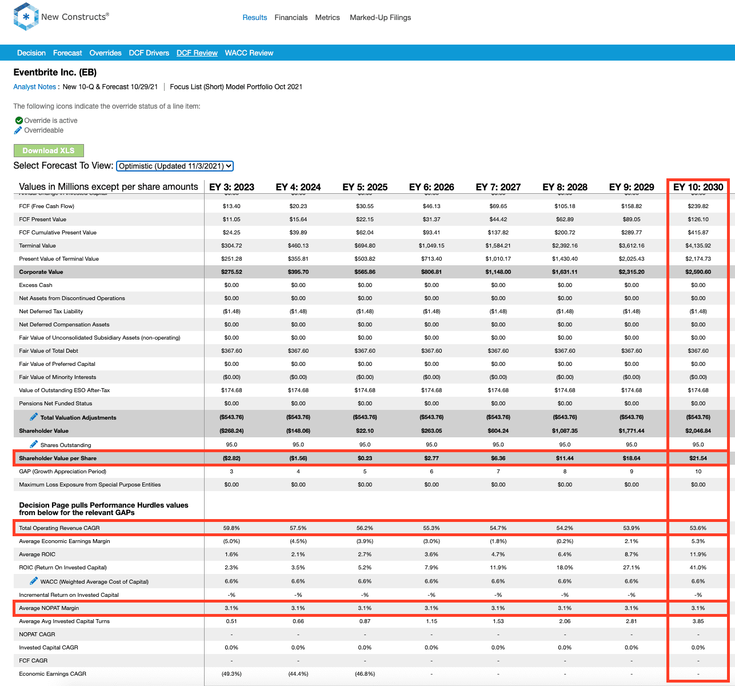Screen dimensions: 735x686
Task: Click the pencil icon beside WACC row
Action: point(34,581)
